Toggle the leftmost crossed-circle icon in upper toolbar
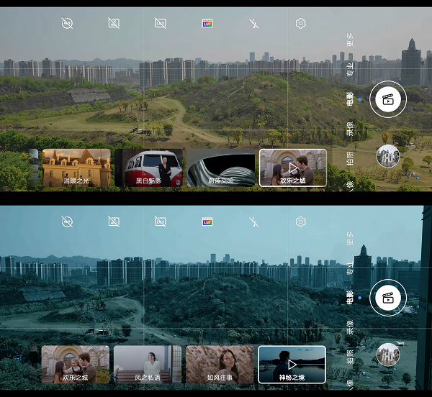 coord(68,23)
